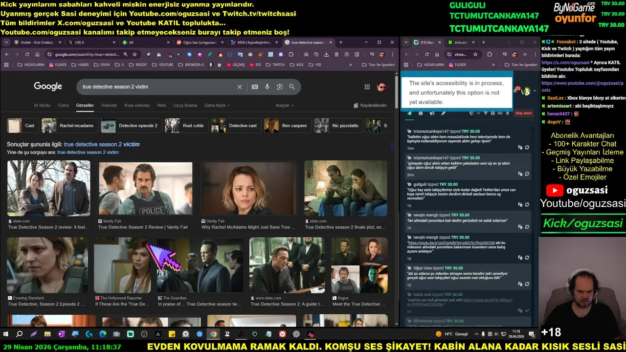
Task: Open Windows Start menu
Action: click(x=6, y=334)
